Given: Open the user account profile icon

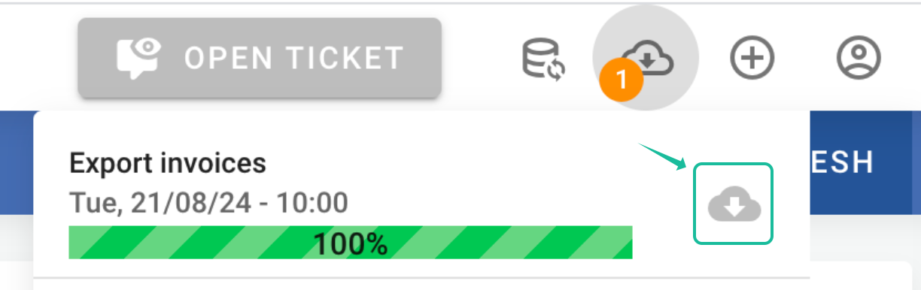Looking at the screenshot, I should click(859, 58).
